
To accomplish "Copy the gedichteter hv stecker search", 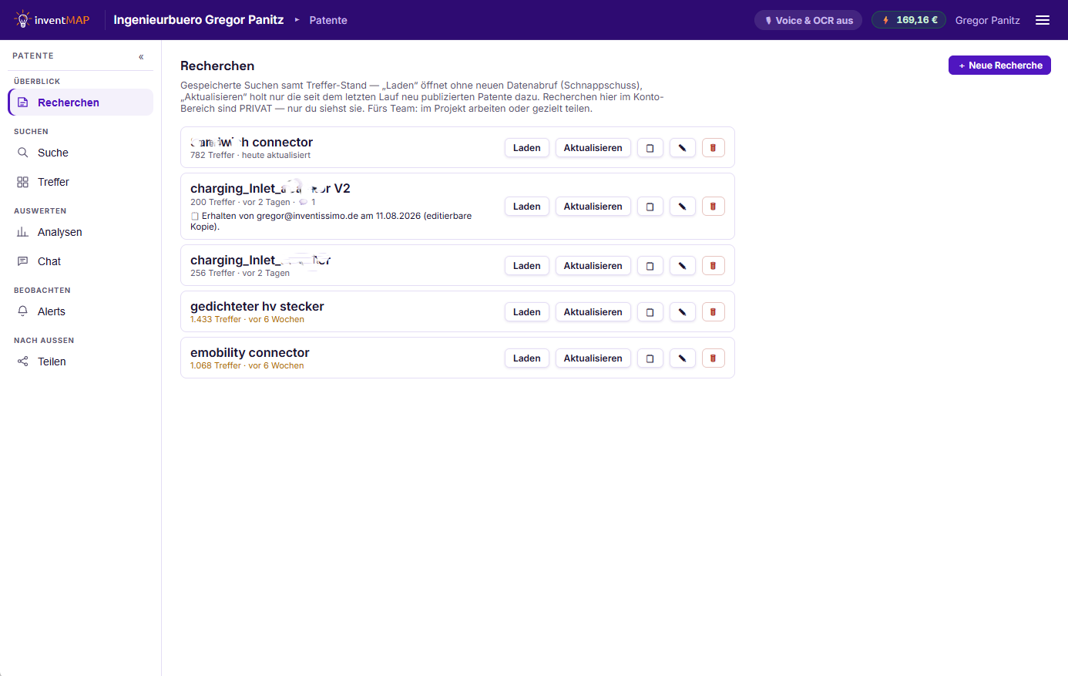I will (x=650, y=312).
